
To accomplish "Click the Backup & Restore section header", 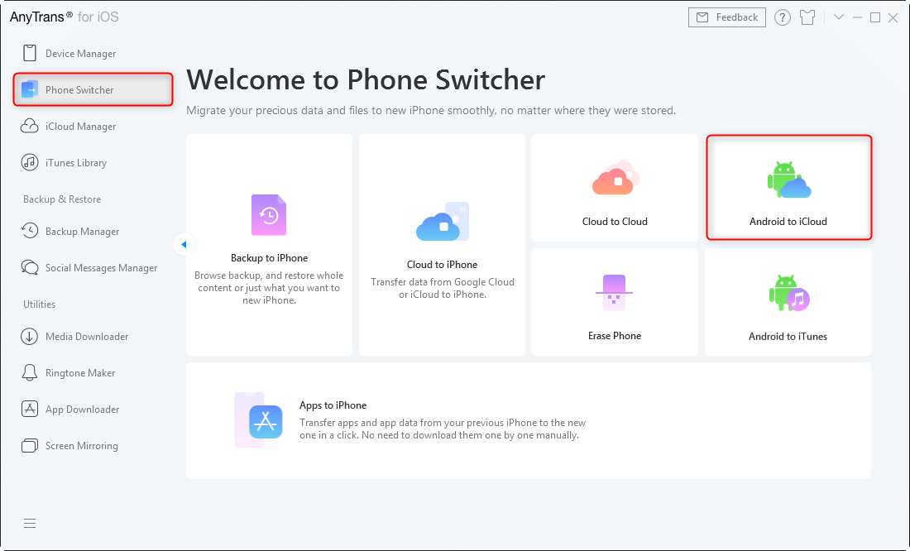I will (x=62, y=199).
